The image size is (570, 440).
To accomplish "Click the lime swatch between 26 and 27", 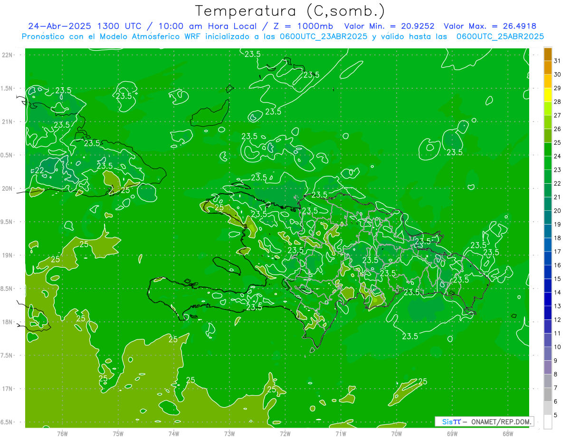I will [x=548, y=122].
